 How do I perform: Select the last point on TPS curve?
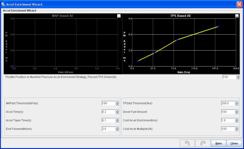(x=218, y=27)
